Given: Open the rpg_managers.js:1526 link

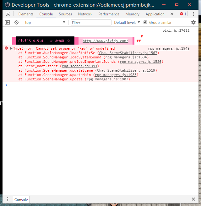Looking at the screenshot, I should pos(141,62).
